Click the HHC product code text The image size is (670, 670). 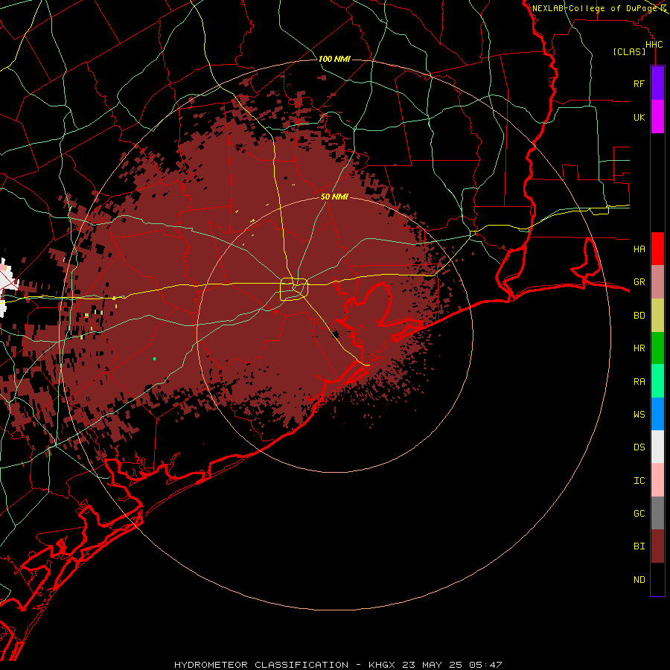point(654,45)
